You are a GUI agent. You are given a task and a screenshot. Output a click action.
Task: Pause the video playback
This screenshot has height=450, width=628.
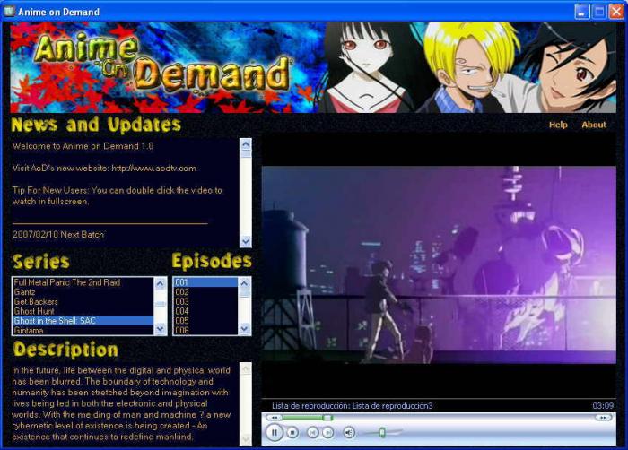tap(275, 432)
